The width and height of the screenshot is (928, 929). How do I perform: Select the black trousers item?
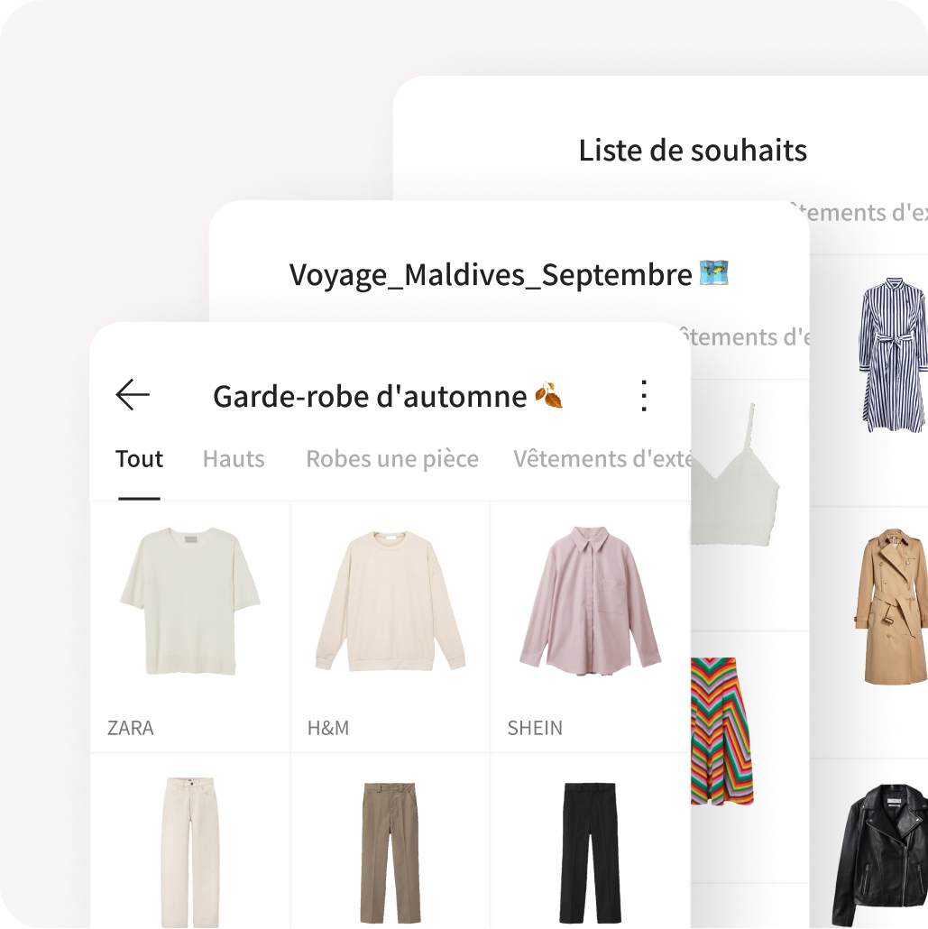pos(591,842)
